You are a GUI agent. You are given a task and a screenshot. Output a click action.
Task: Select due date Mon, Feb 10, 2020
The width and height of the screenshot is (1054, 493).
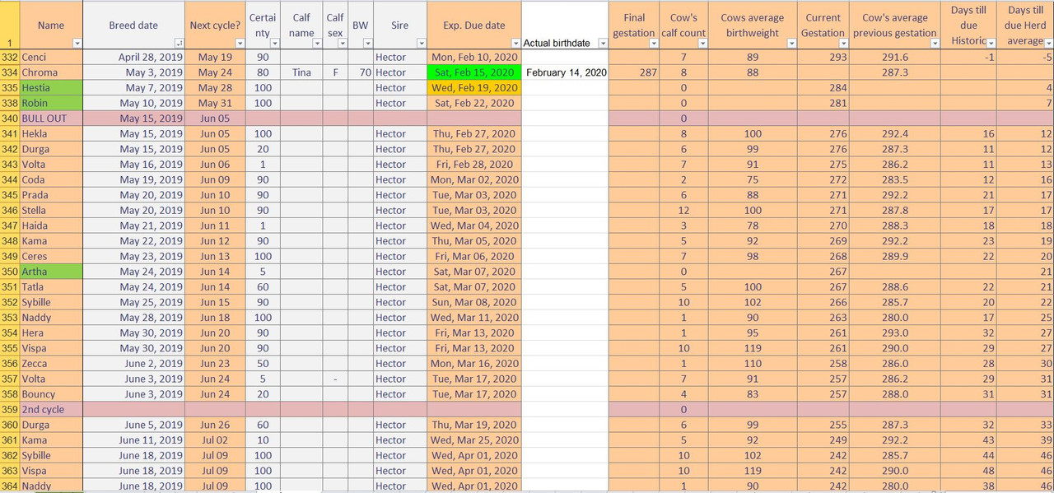pos(475,58)
